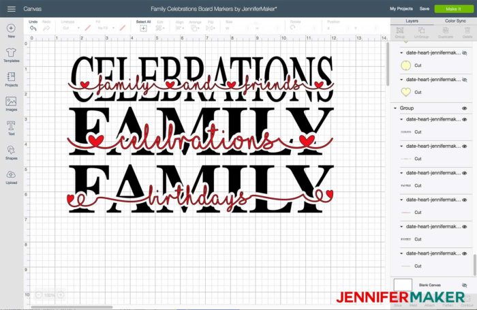Click the UnGroup icon in Layers panel

421,31
